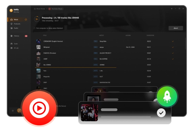The image size is (194, 128).
Task: Open the Podcasts section in the sidebar
Action: click(16, 24)
